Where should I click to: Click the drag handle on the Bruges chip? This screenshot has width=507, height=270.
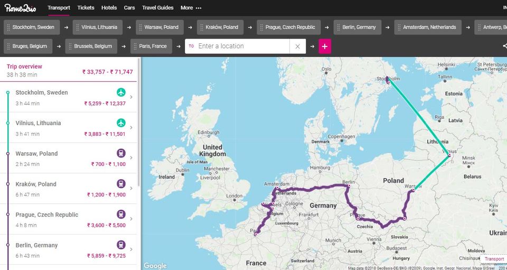coord(8,46)
